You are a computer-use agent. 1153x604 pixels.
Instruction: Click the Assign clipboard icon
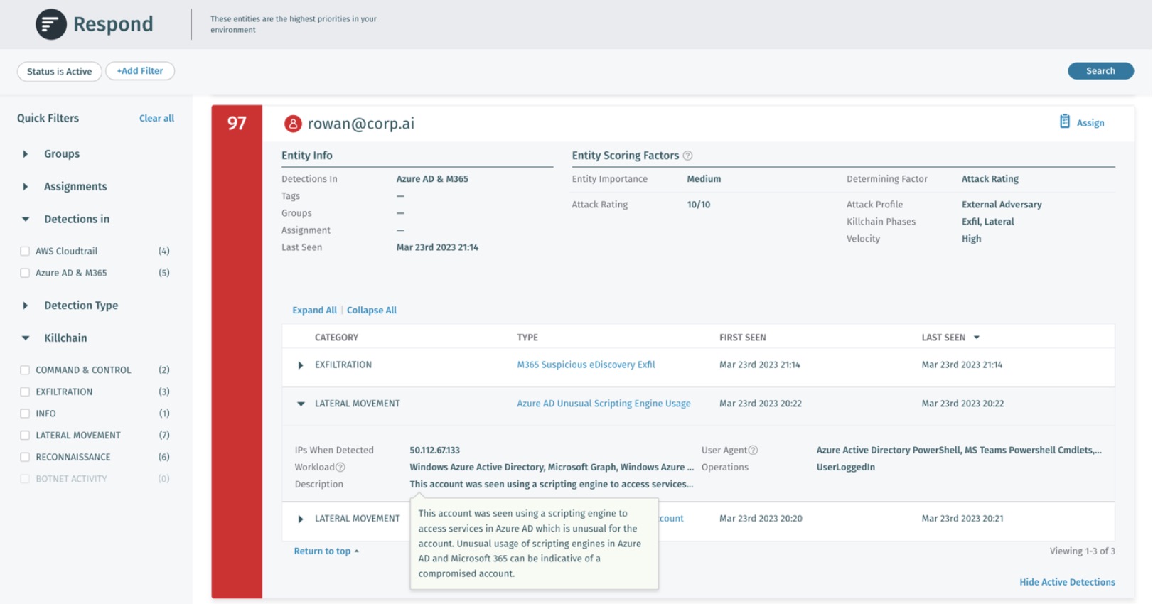[1064, 122]
